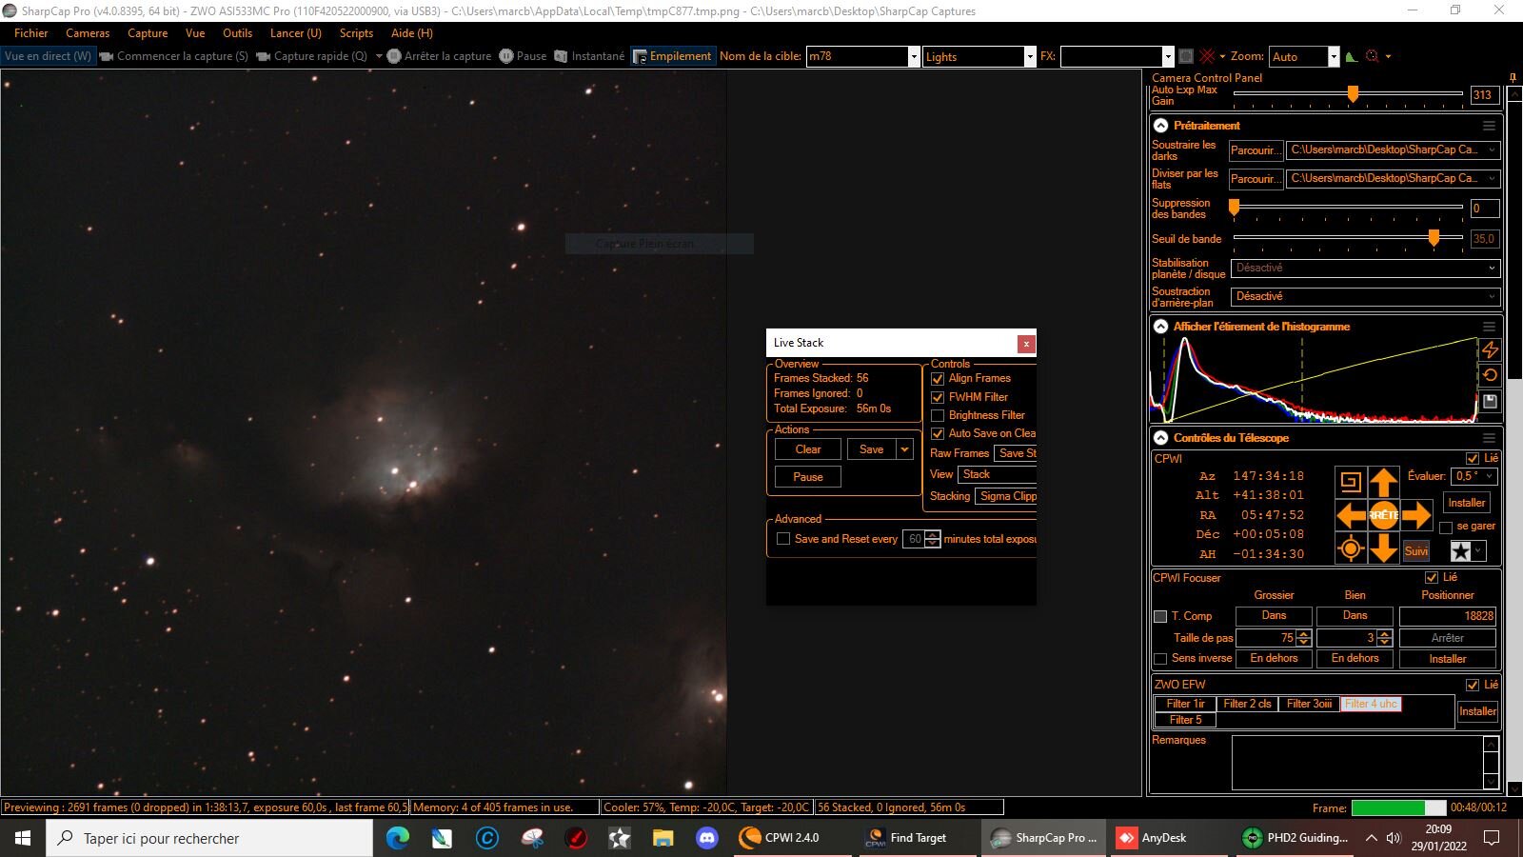Click the Suivi tracking button

pos(1416,551)
